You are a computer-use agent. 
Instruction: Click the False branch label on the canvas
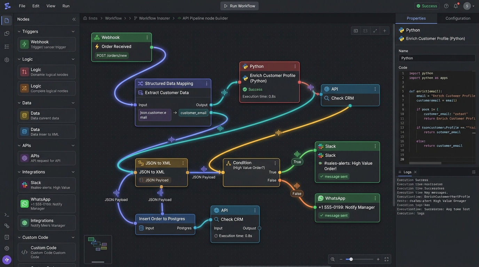pos(297,194)
